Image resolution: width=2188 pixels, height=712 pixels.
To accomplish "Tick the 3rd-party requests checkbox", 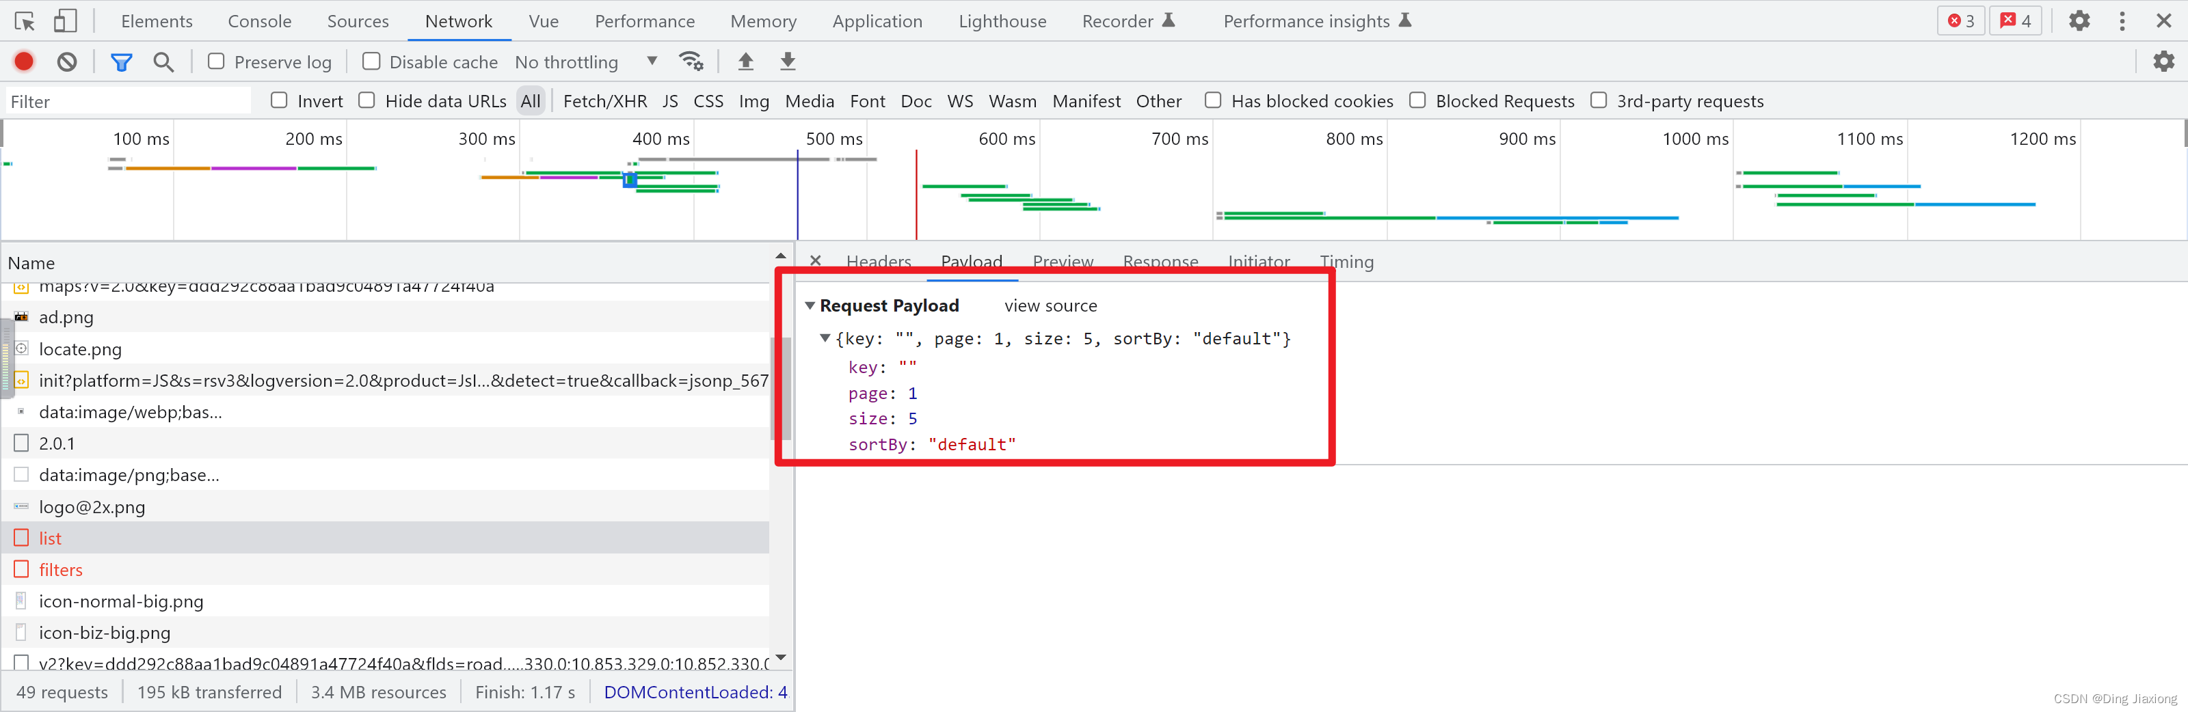I will coord(1598,100).
